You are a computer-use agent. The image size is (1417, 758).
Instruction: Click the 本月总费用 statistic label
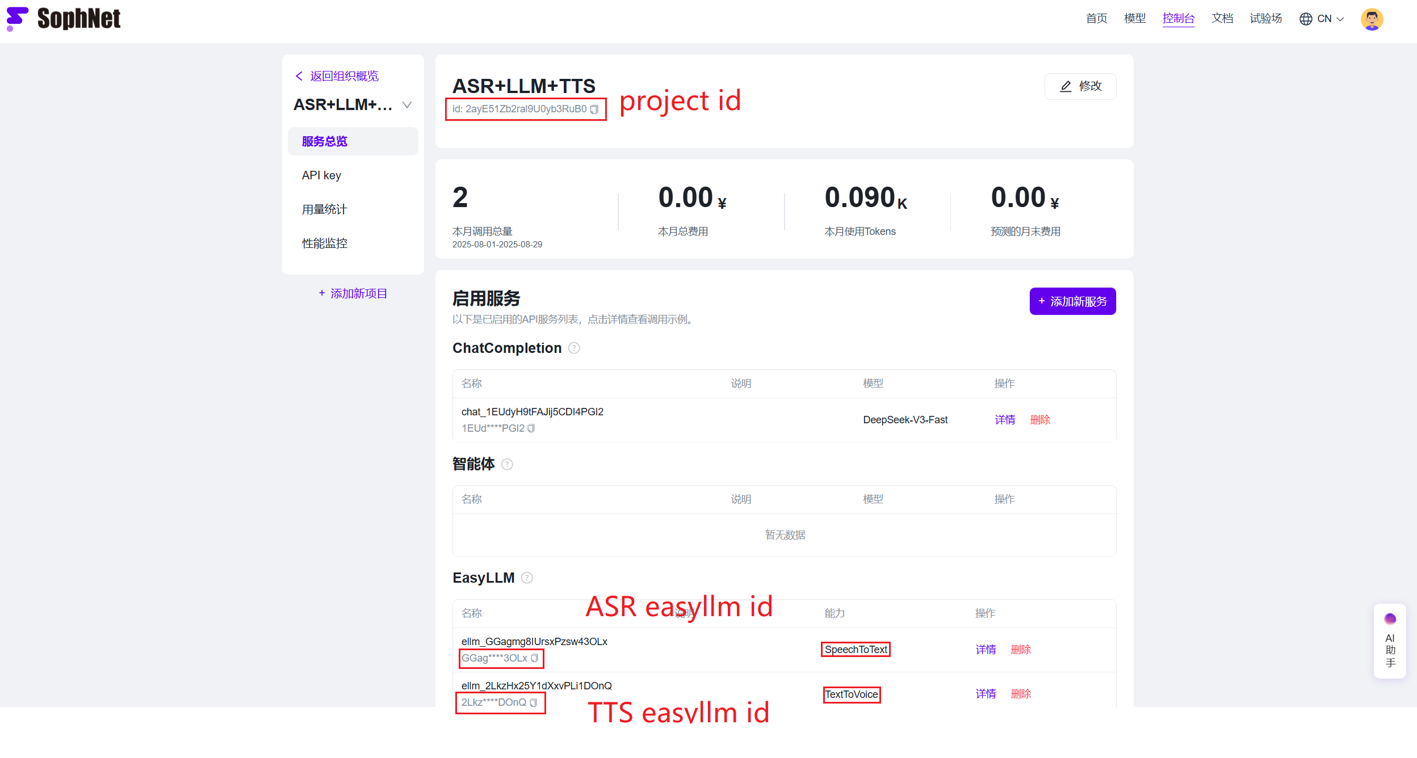click(x=683, y=231)
